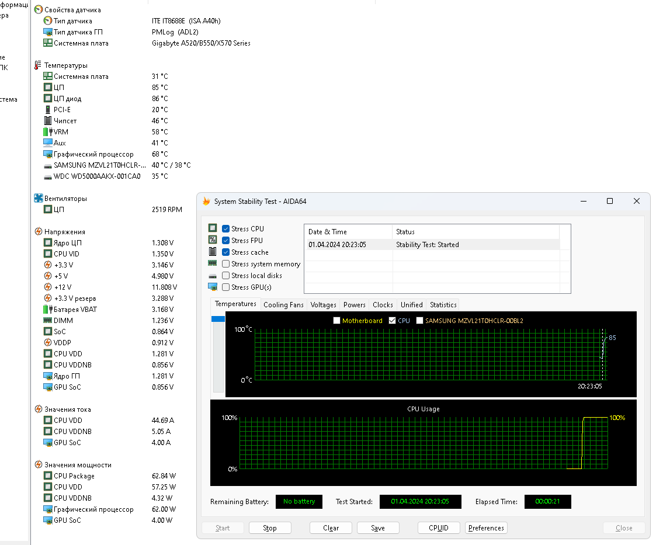
Task: Open Preferences of stability test
Action: point(486,527)
